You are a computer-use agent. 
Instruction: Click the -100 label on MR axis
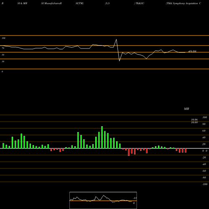tap(205, 184)
